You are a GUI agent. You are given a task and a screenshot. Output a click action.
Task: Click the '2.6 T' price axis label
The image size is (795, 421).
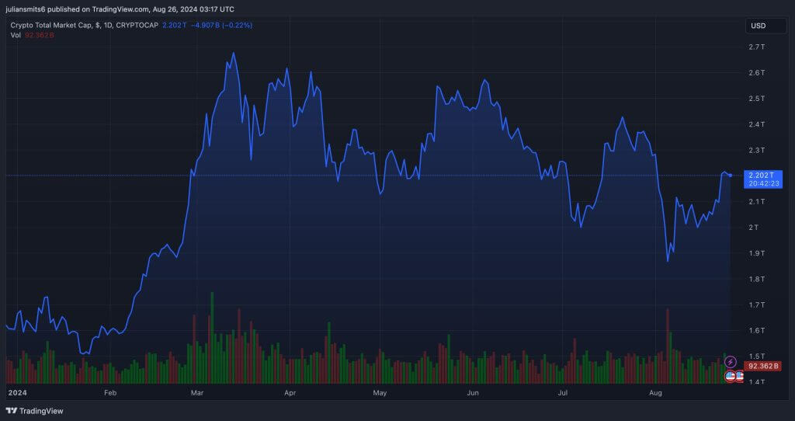pyautogui.click(x=756, y=72)
